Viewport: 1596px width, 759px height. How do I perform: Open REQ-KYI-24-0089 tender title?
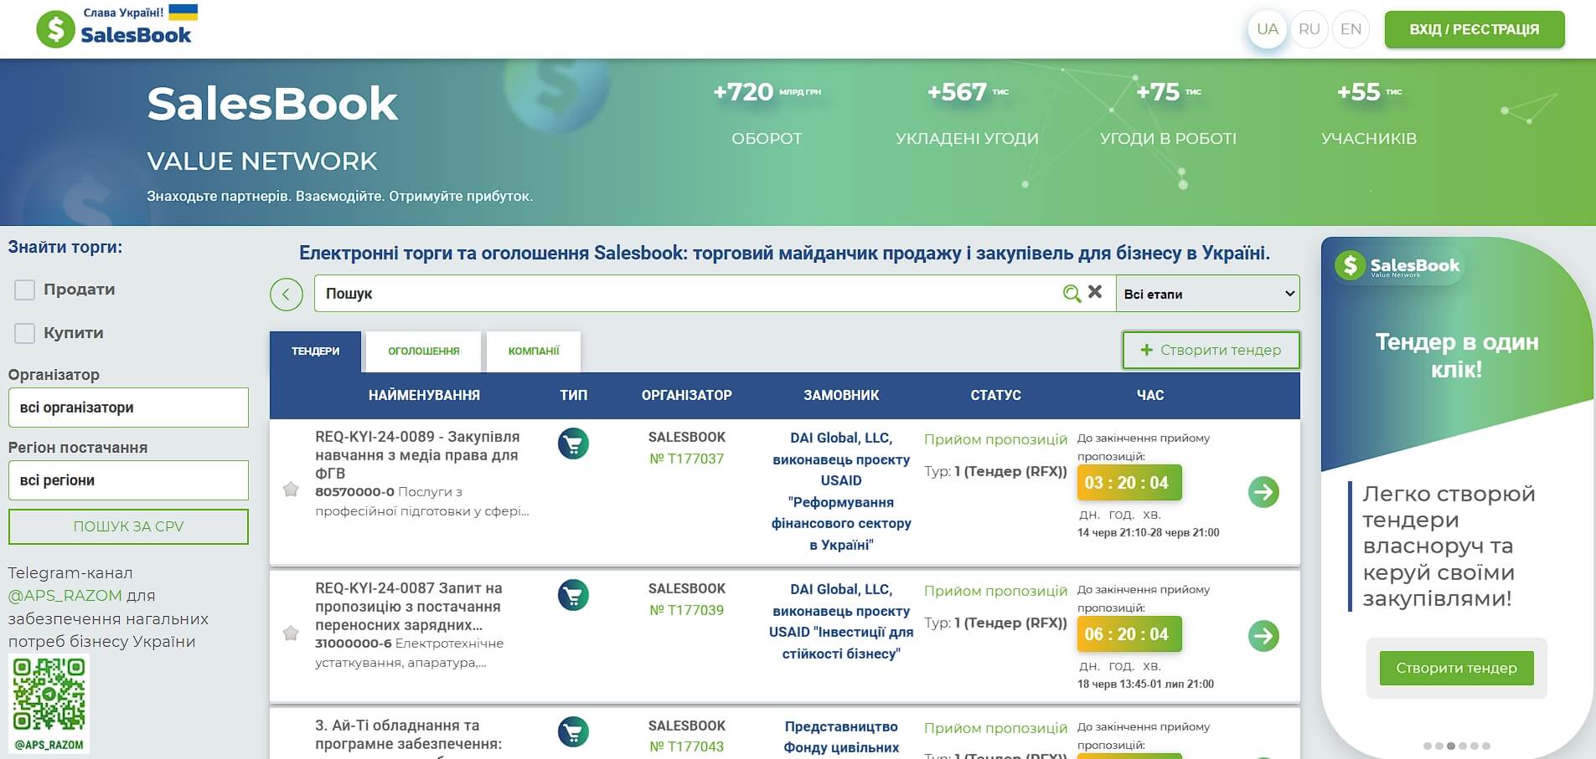tap(417, 455)
